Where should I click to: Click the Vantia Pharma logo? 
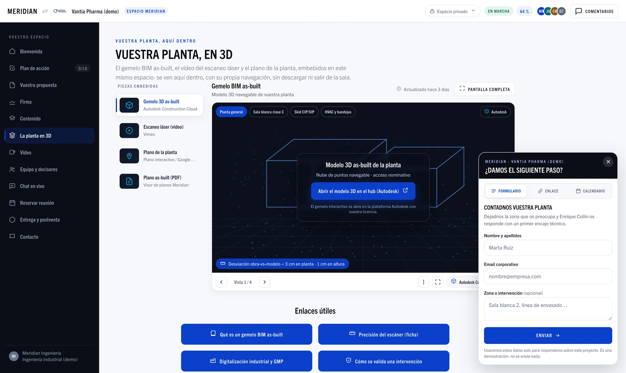click(60, 11)
